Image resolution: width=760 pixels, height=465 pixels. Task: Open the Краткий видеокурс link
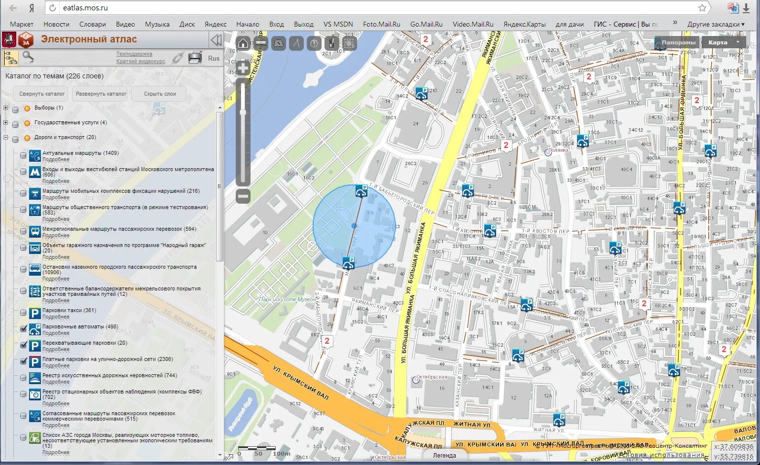click(x=141, y=62)
